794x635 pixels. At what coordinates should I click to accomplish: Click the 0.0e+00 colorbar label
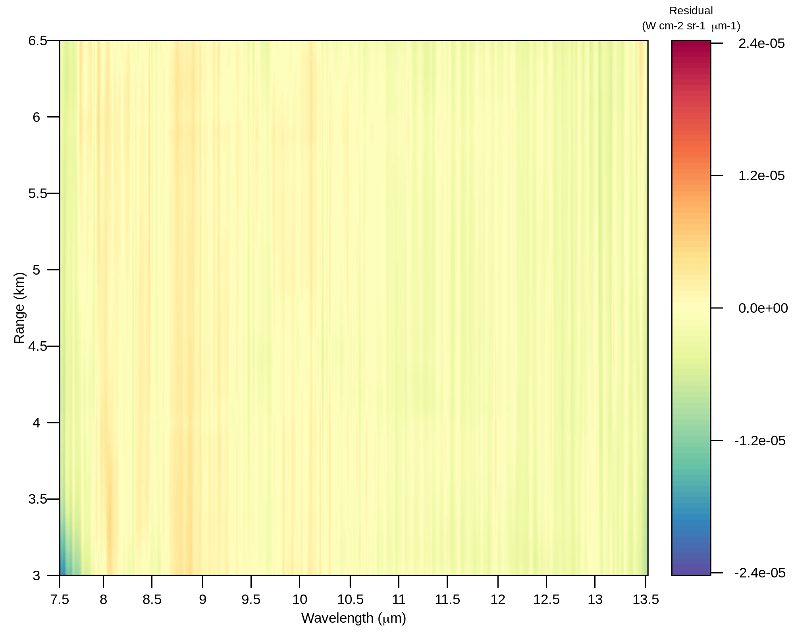tap(763, 308)
